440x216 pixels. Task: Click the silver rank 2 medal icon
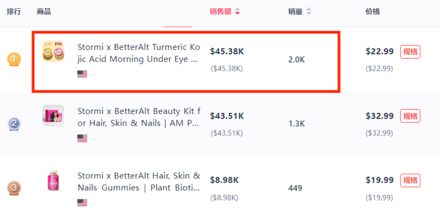(14, 124)
